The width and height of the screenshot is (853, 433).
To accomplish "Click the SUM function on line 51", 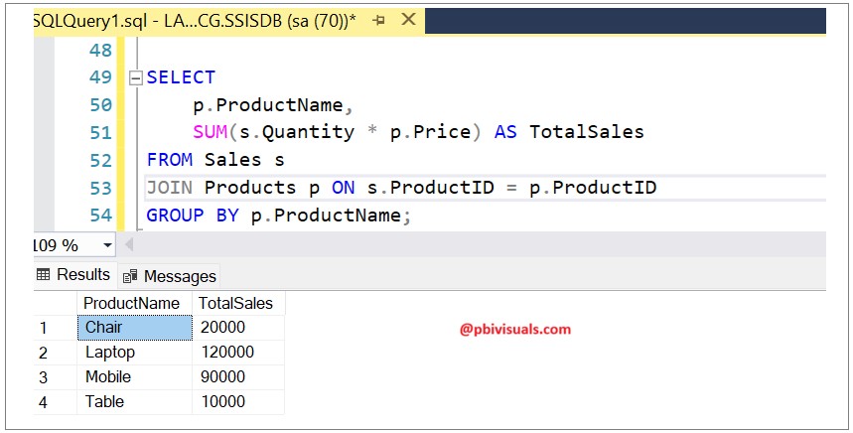I will pyautogui.click(x=210, y=132).
